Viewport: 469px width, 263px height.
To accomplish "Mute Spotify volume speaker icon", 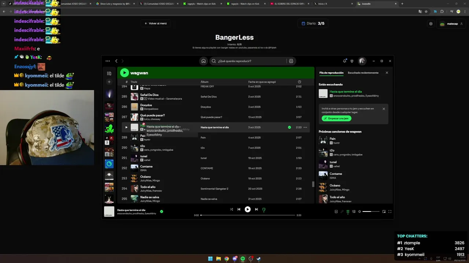I will point(359,211).
